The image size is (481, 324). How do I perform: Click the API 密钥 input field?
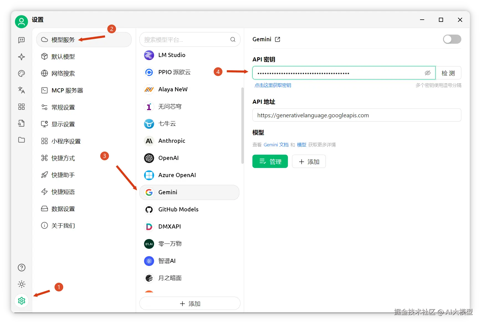[344, 73]
